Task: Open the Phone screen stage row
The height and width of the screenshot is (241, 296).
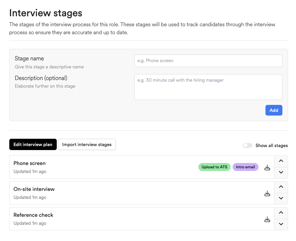Action: 142,167
